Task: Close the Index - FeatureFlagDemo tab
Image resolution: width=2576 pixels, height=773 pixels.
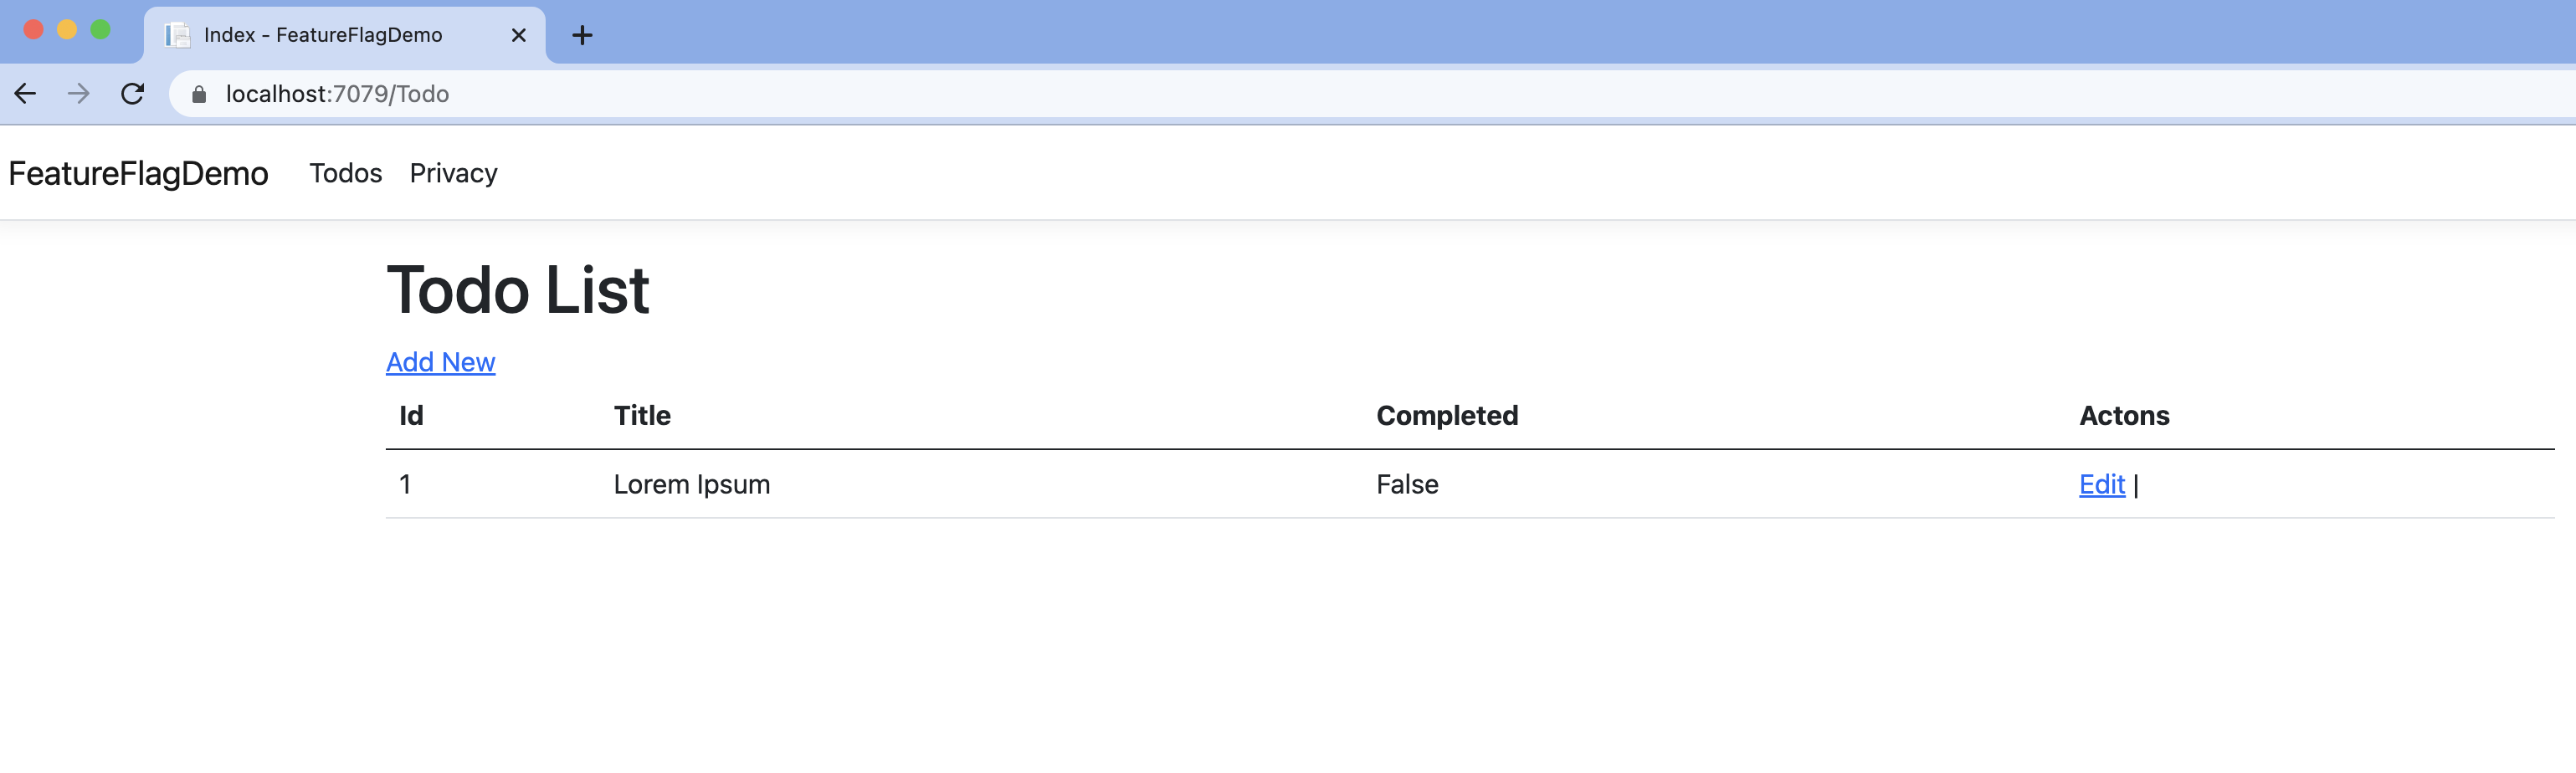Action: click(518, 36)
